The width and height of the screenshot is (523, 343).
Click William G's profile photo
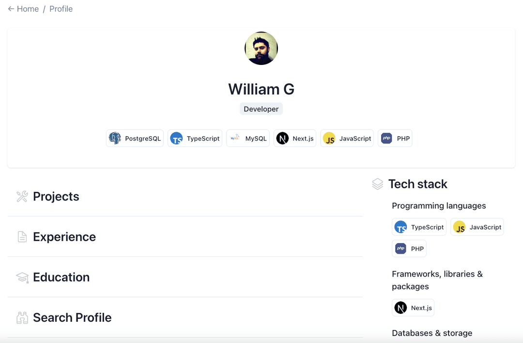[x=261, y=48]
